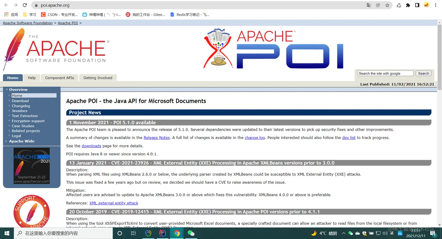Open Cortana circle in taskbar
This screenshot has width=442, height=239.
[120, 233]
